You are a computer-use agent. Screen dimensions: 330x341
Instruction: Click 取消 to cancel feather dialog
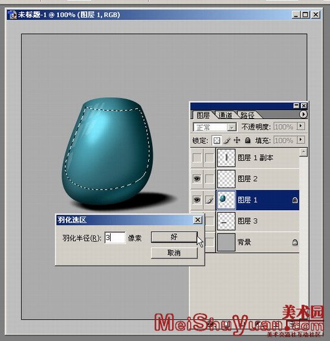pos(174,253)
